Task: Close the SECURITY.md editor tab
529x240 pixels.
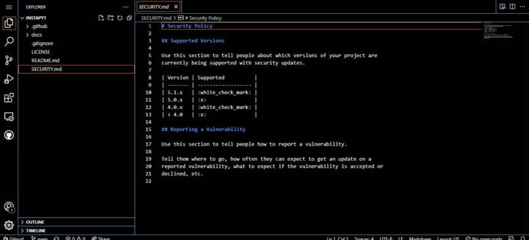Action: 176,7
